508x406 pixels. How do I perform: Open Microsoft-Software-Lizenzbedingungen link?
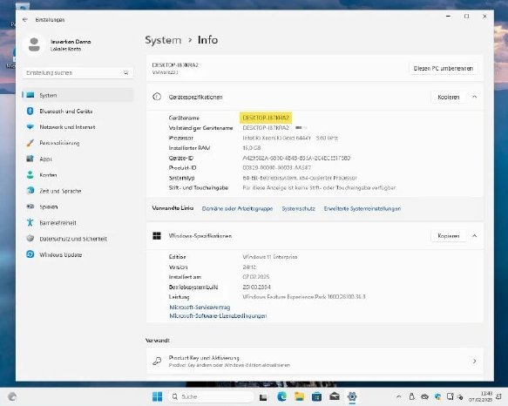218,316
